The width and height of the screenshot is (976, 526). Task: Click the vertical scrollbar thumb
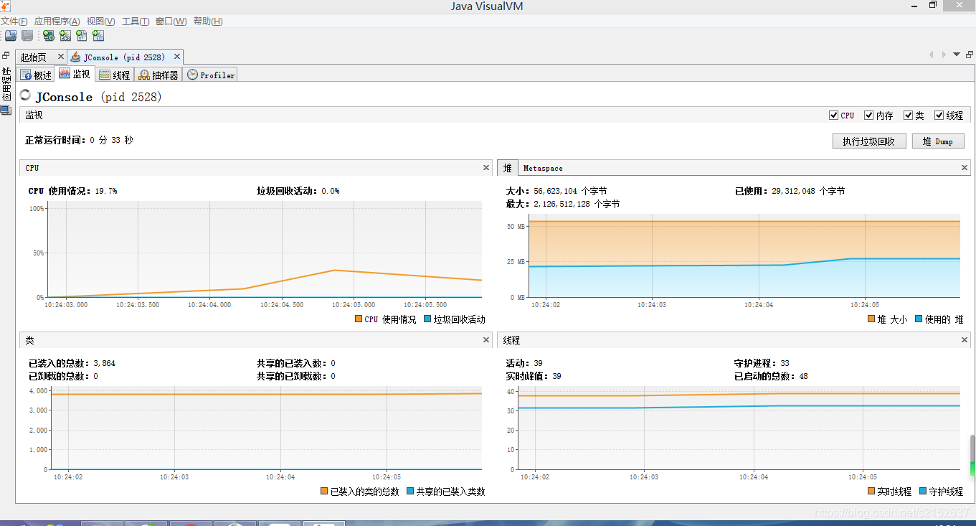(x=972, y=456)
